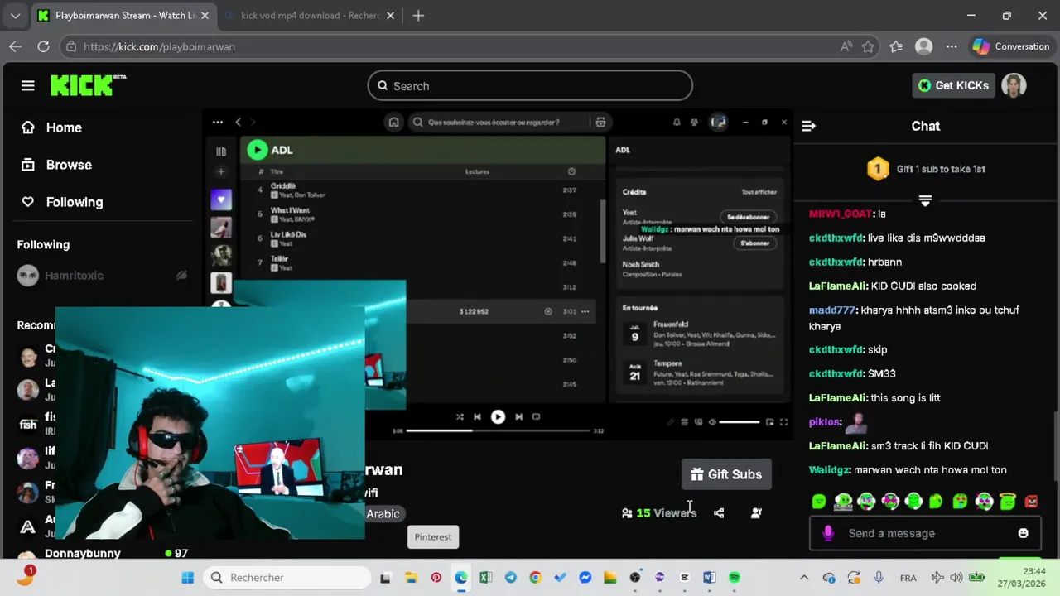Open the Donnaybunny recommended channel
The width and height of the screenshot is (1060, 596).
coord(83,553)
